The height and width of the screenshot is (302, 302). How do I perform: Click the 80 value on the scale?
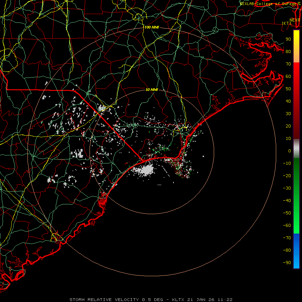[x=288, y=52]
